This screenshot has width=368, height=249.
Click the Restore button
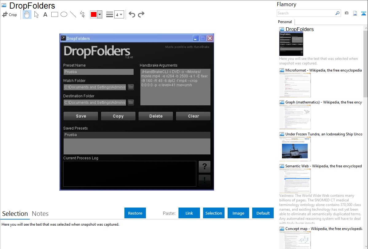tap(135, 213)
